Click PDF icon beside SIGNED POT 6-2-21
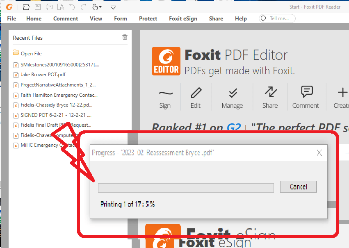Viewport: 349px width, 248px height. click(16, 116)
